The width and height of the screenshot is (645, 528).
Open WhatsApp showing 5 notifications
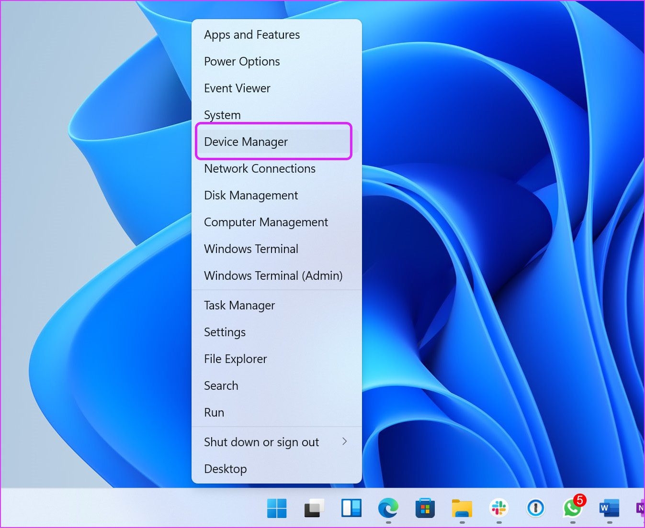click(573, 509)
